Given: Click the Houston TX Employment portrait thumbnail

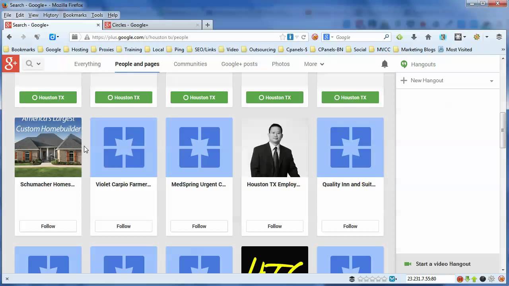Looking at the screenshot, I should coord(275,147).
